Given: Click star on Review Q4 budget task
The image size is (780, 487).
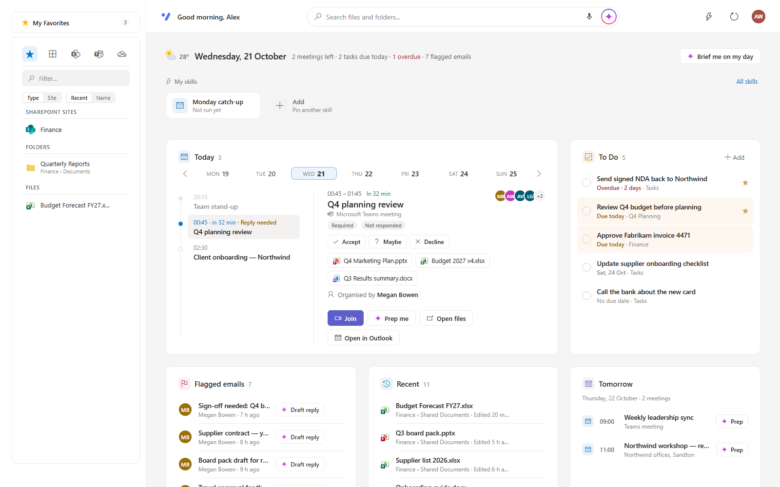Looking at the screenshot, I should (x=745, y=211).
